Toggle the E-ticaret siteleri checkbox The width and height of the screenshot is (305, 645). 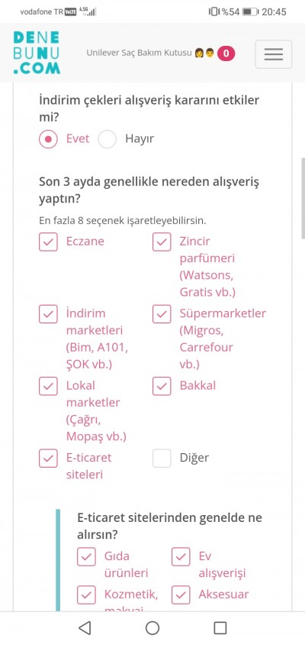[x=48, y=459]
